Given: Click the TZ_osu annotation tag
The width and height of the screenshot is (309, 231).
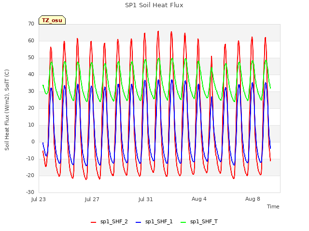Looking at the screenshot, I should (52, 20).
